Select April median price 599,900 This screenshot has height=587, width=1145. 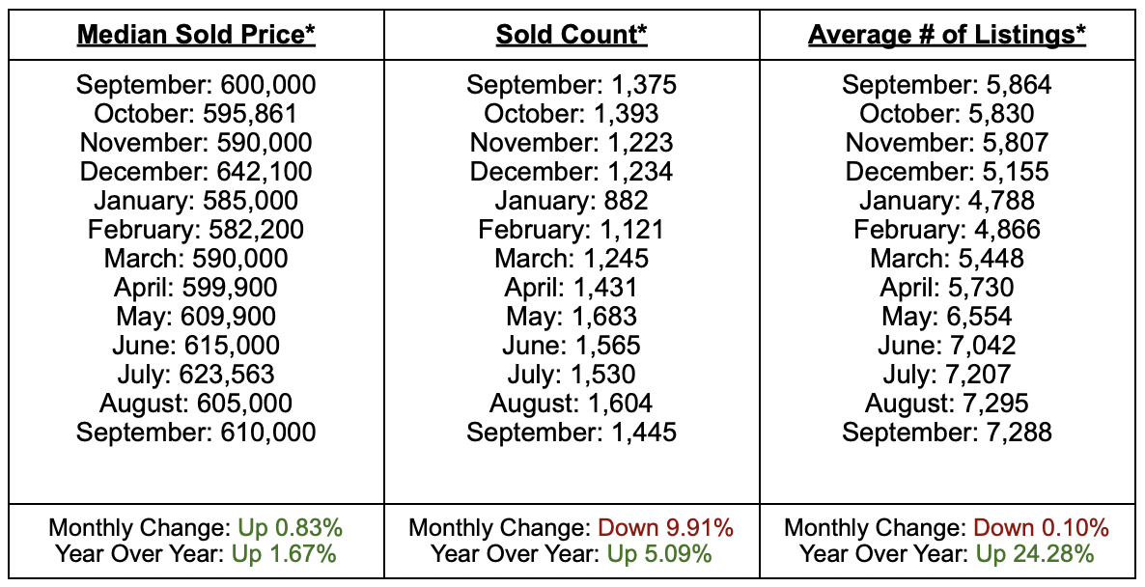tap(196, 288)
